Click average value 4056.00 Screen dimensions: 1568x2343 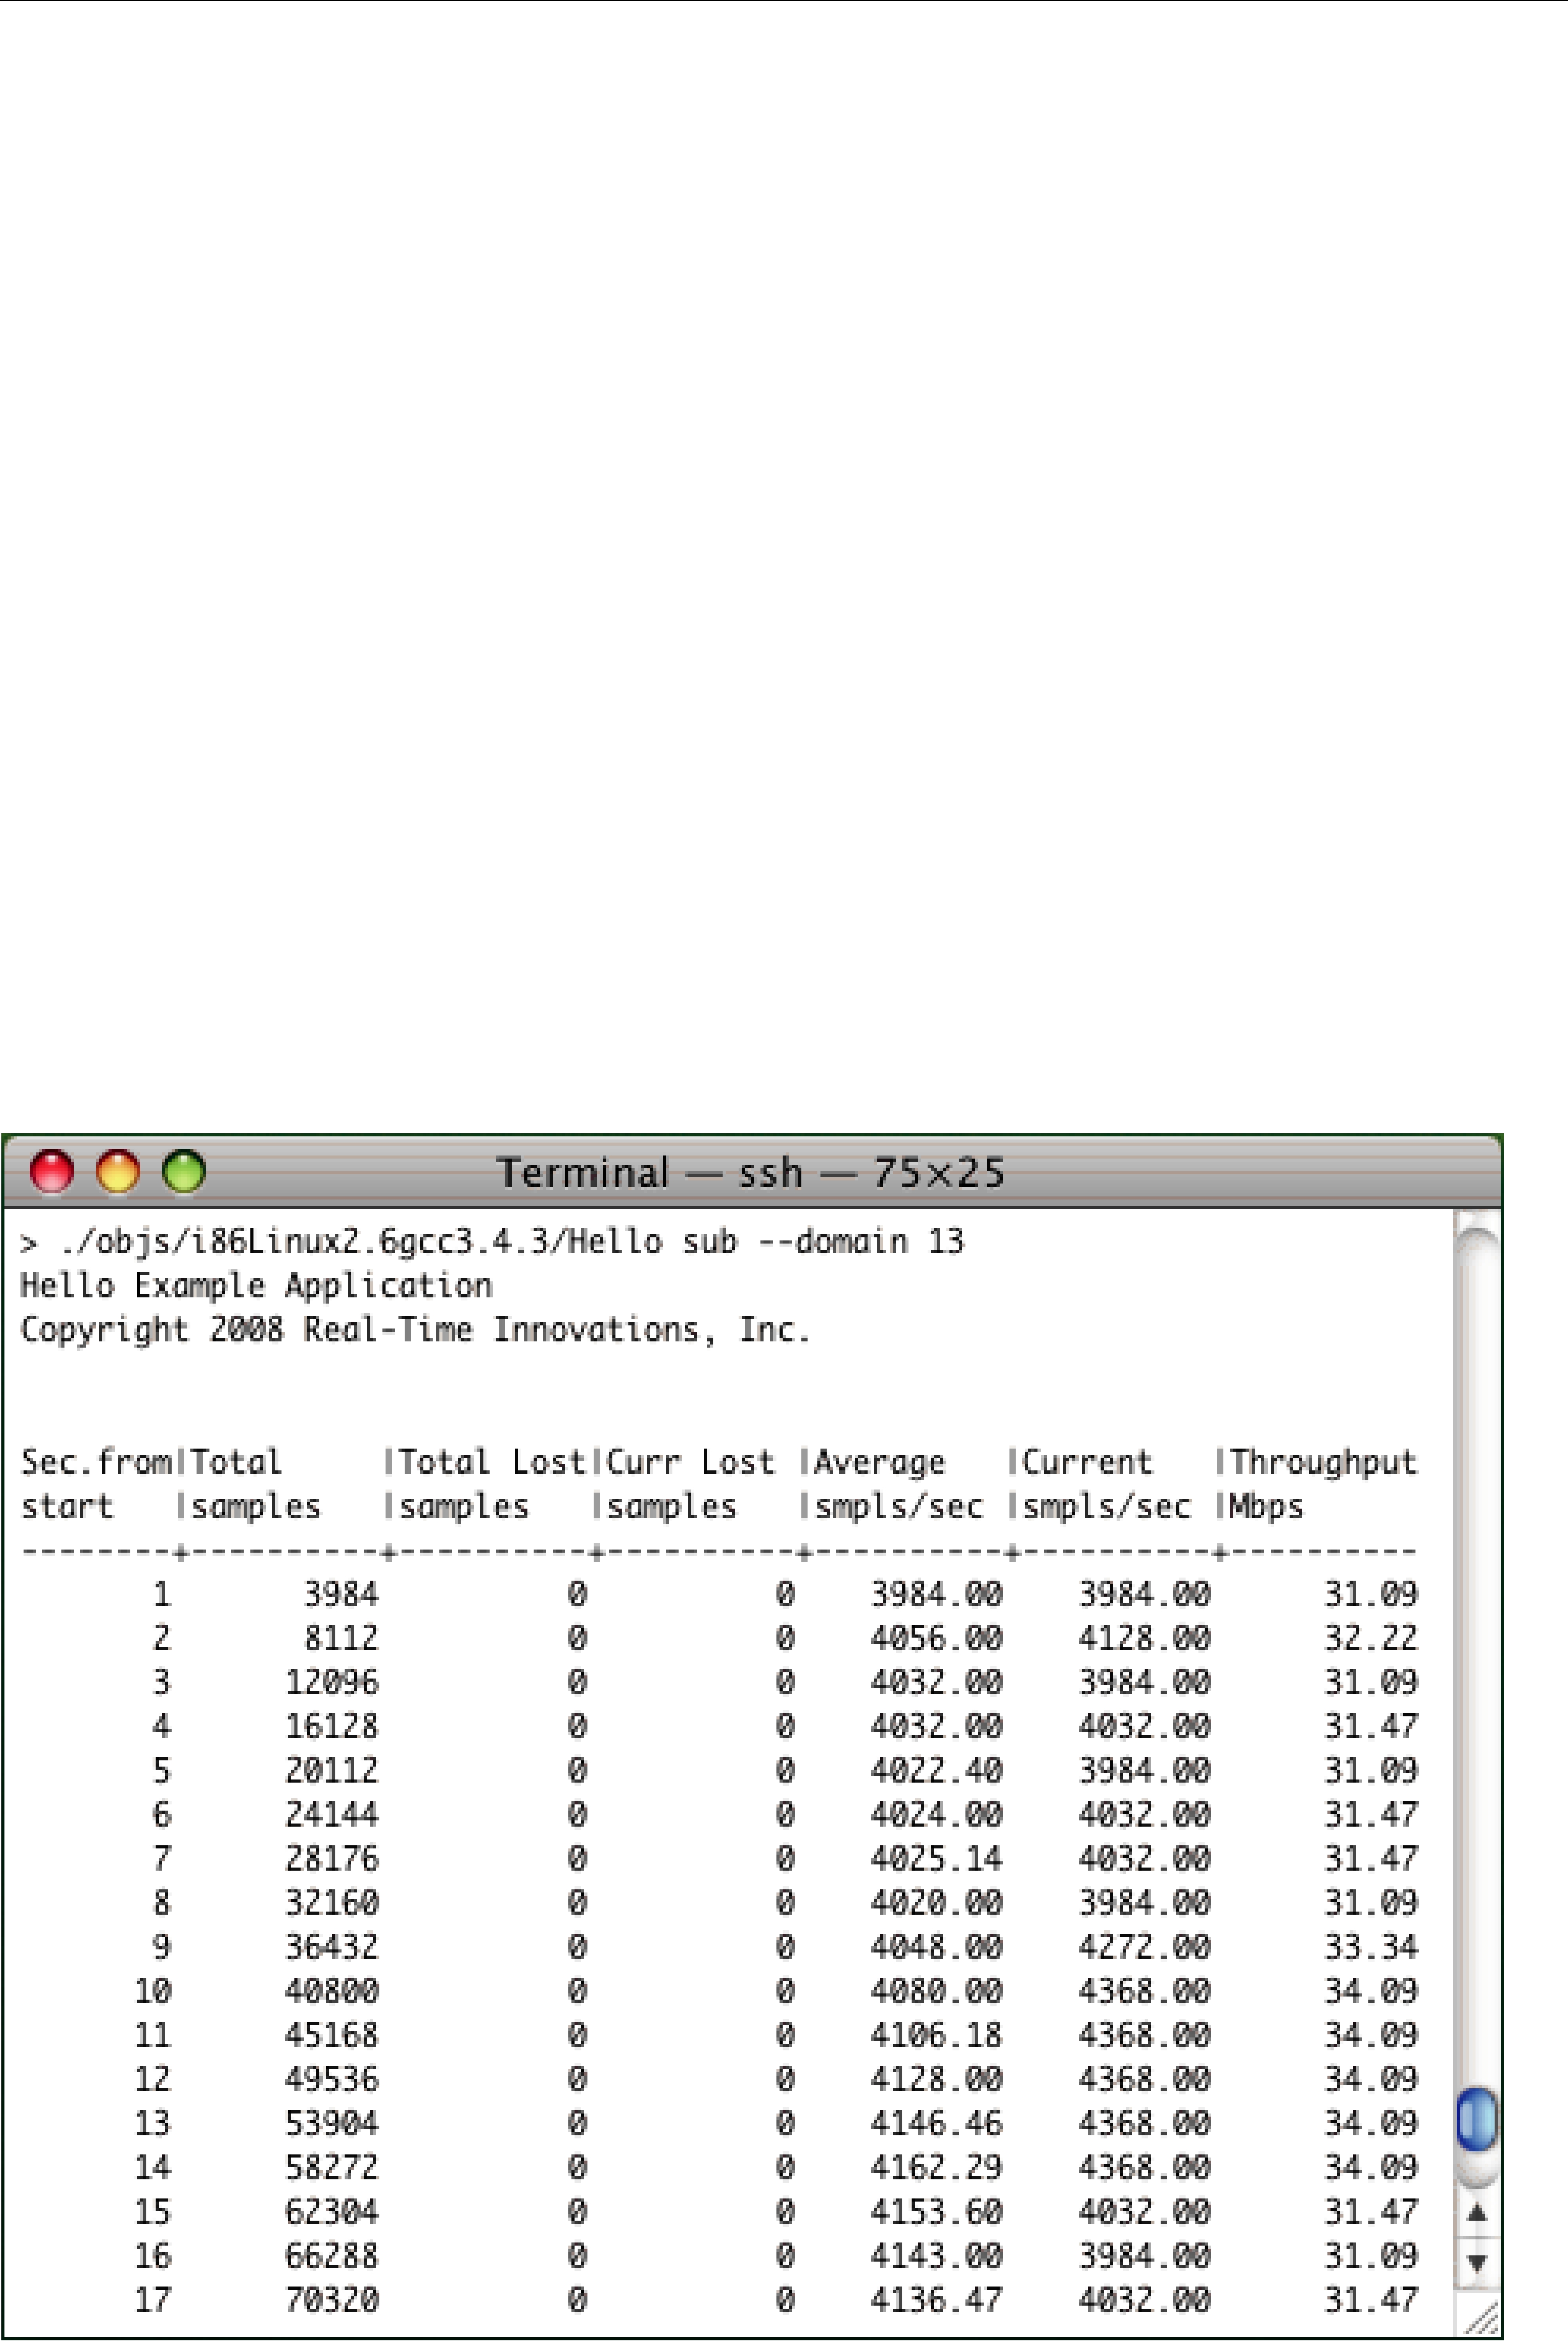coord(936,1638)
